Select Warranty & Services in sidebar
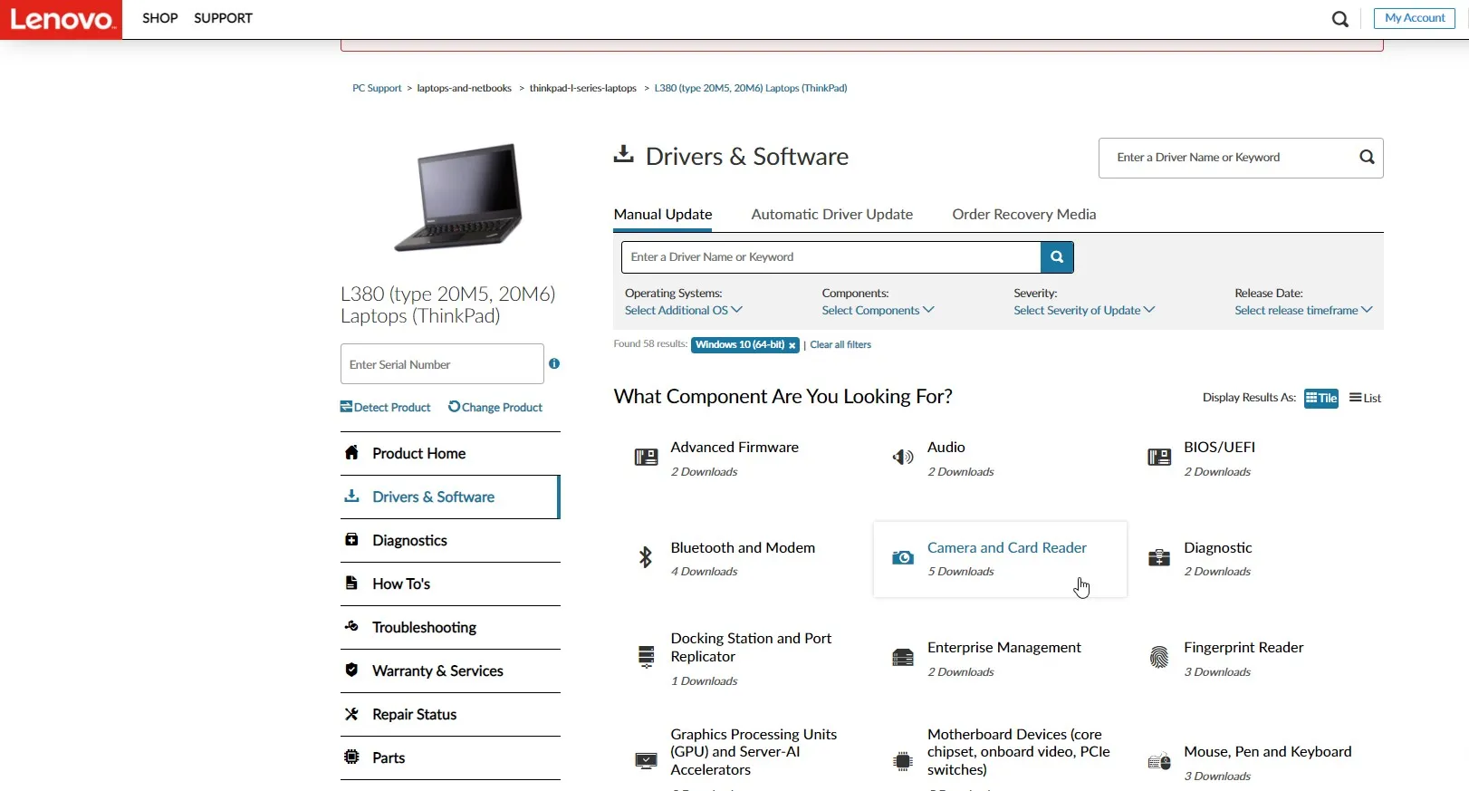Image resolution: width=1469 pixels, height=791 pixels. pos(450,670)
